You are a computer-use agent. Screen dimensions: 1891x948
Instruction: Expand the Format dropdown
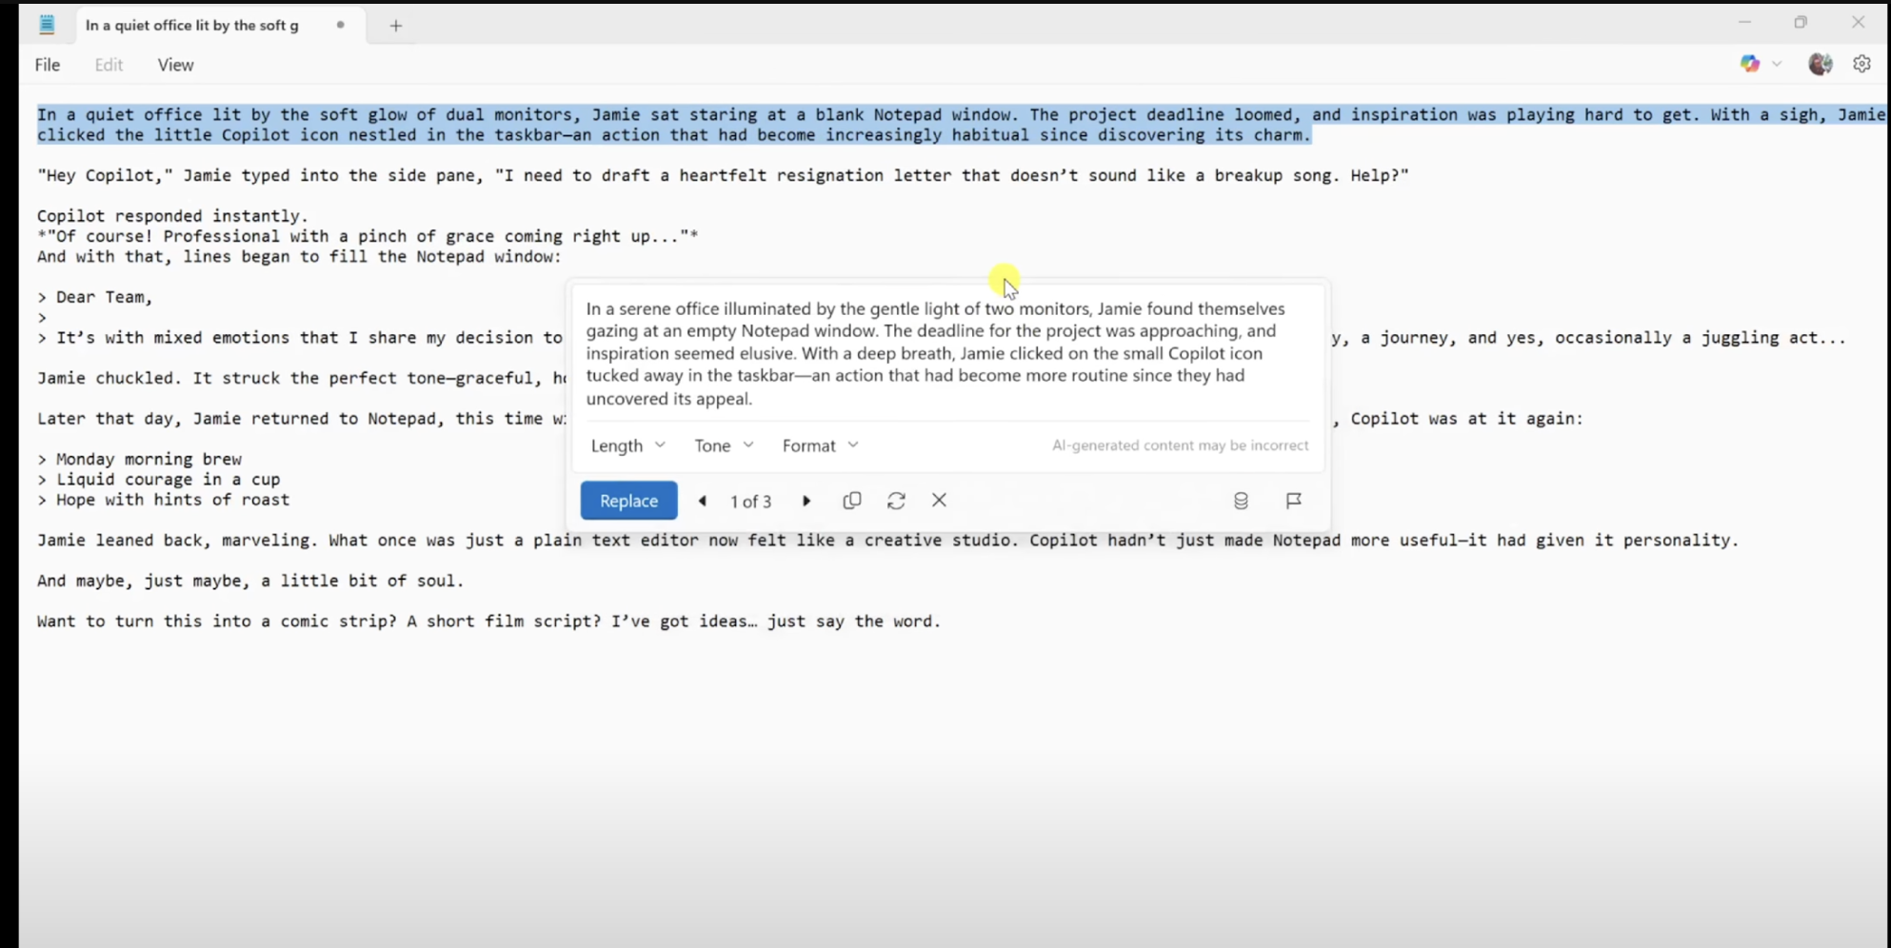coord(821,445)
